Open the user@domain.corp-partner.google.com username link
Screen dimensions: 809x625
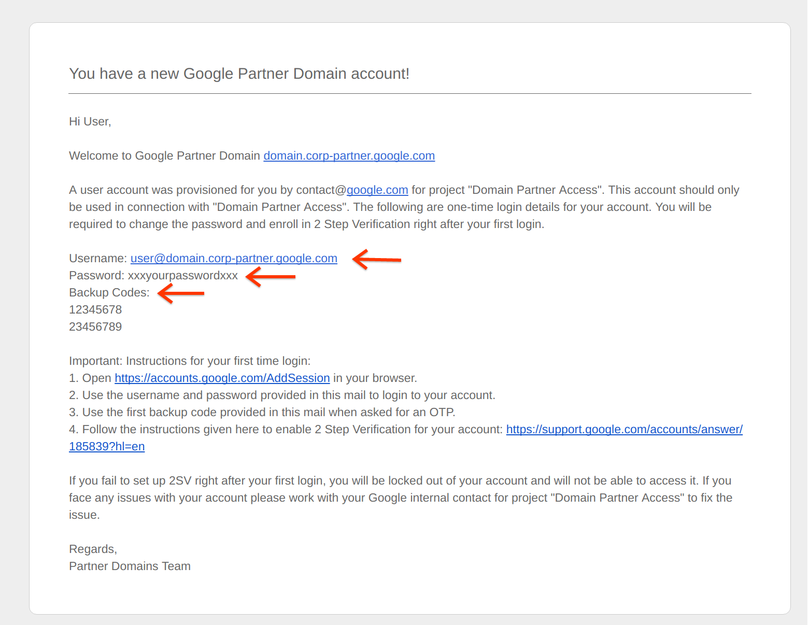234,259
